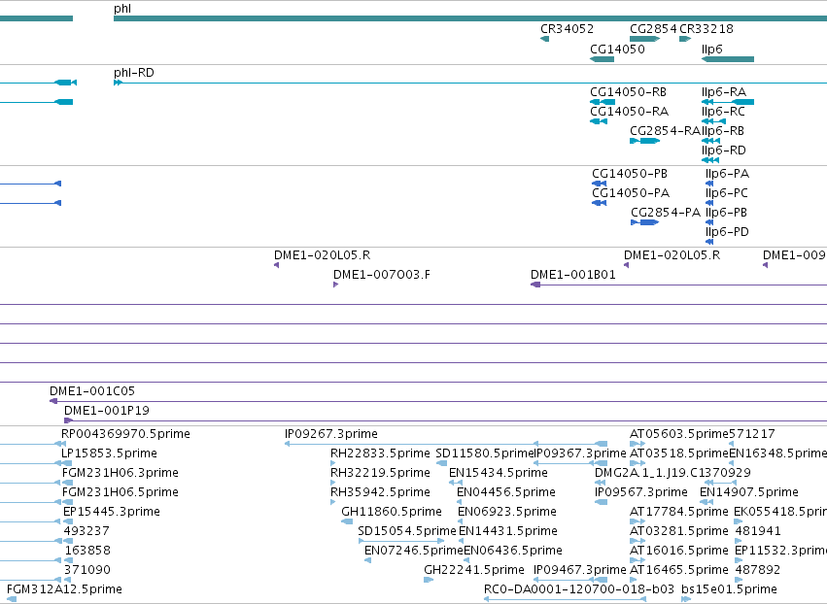The image size is (827, 604).
Task: Click the 163858 feature label
Action: click(x=87, y=552)
